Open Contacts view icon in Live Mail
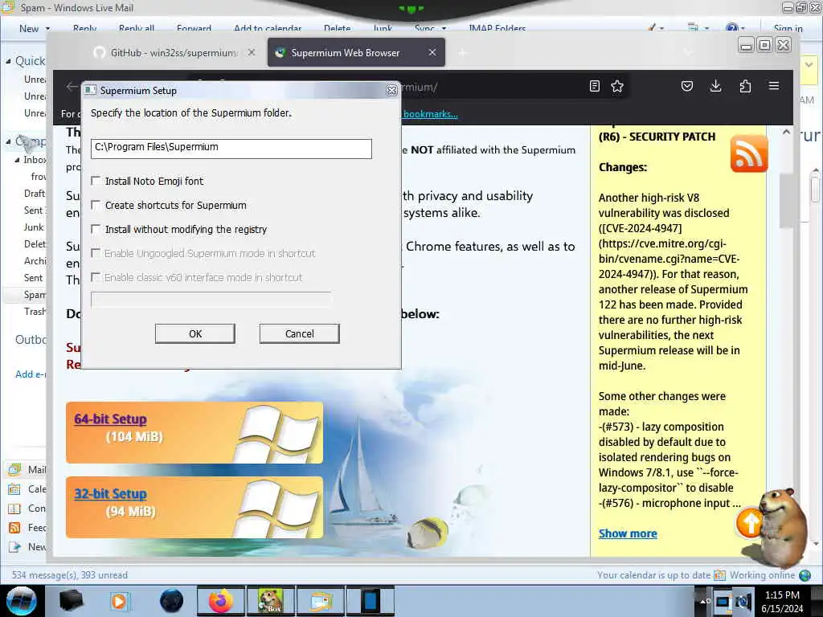The width and height of the screenshot is (823, 617). [14, 509]
